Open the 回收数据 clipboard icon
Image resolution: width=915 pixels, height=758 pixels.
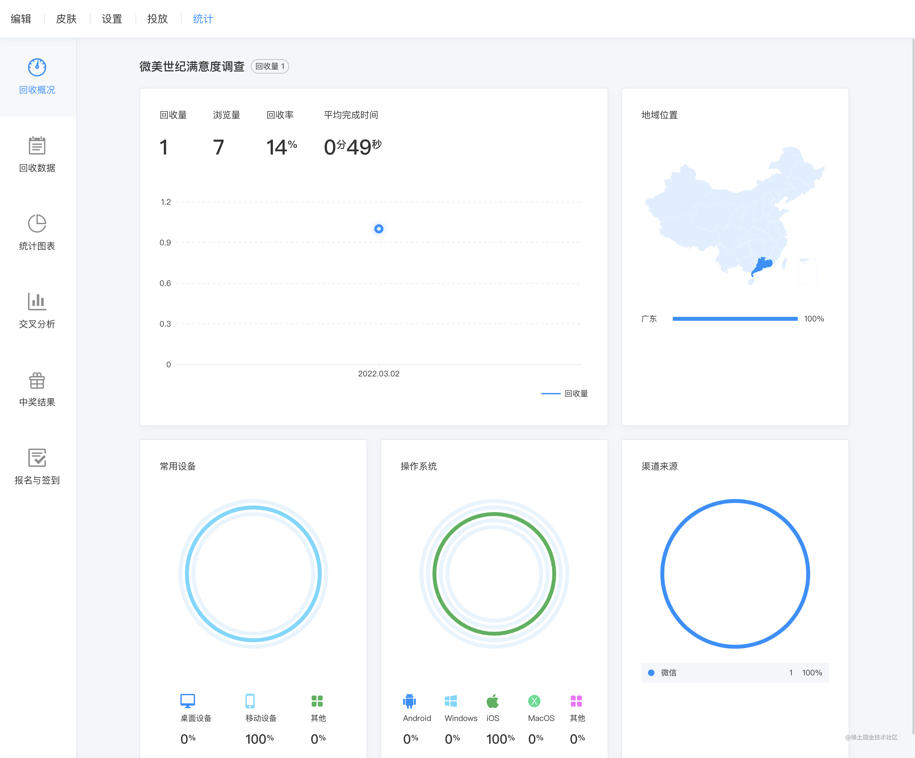(37, 145)
